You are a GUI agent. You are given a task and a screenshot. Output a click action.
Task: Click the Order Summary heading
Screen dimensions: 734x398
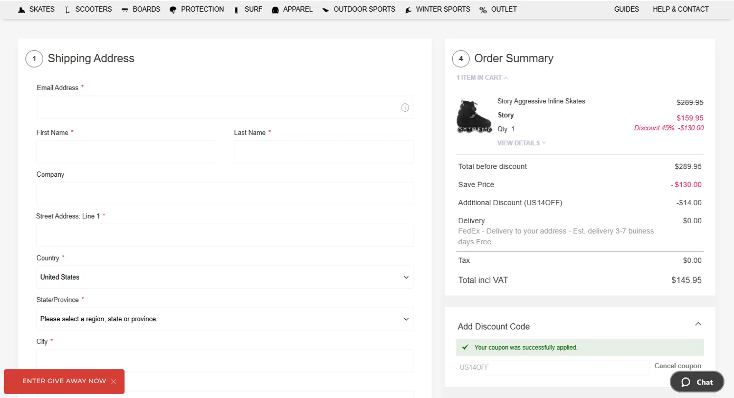[514, 58]
